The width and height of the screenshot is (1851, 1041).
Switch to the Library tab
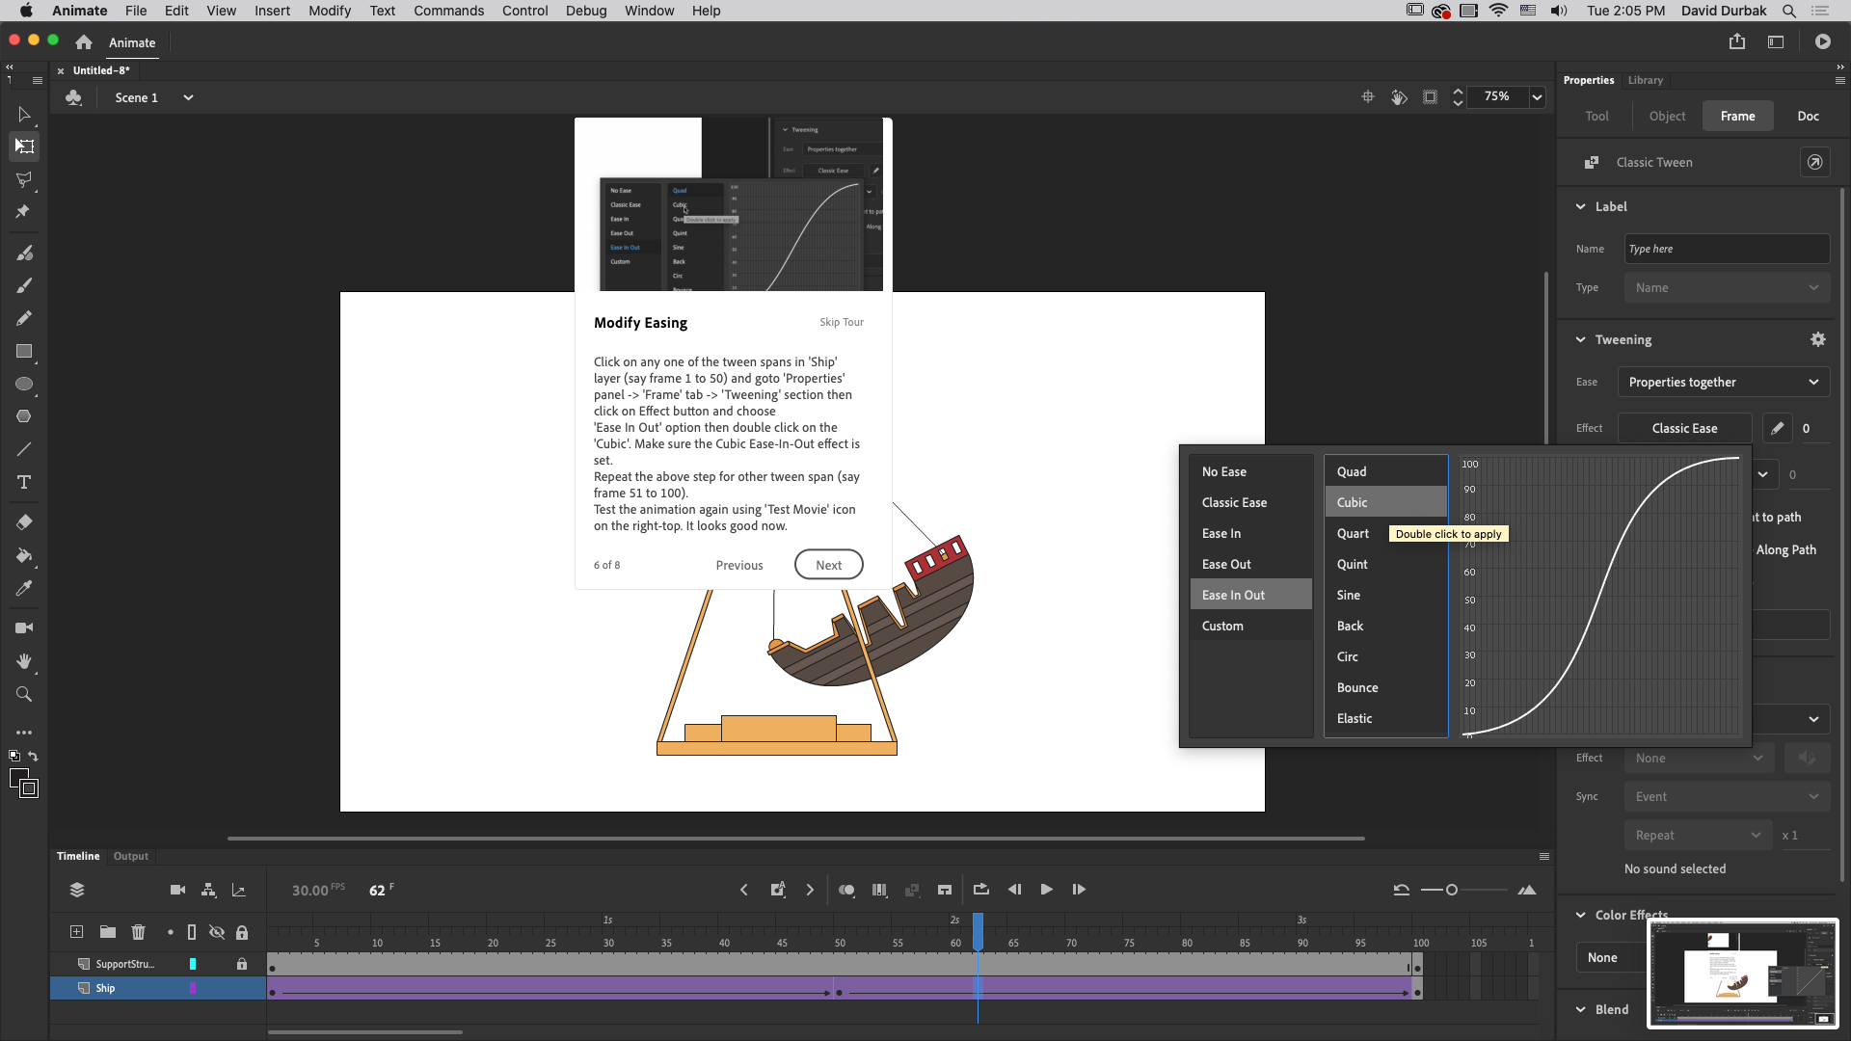click(1645, 80)
